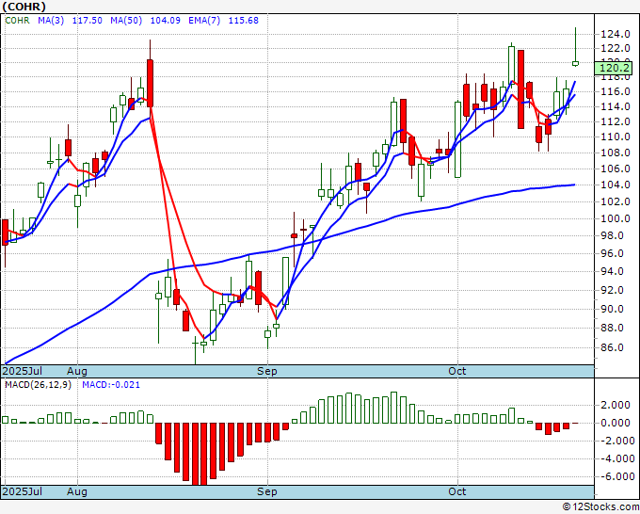Click the tall red mid-August candlestick
Viewport: 640px width, 514px height.
(x=151, y=83)
